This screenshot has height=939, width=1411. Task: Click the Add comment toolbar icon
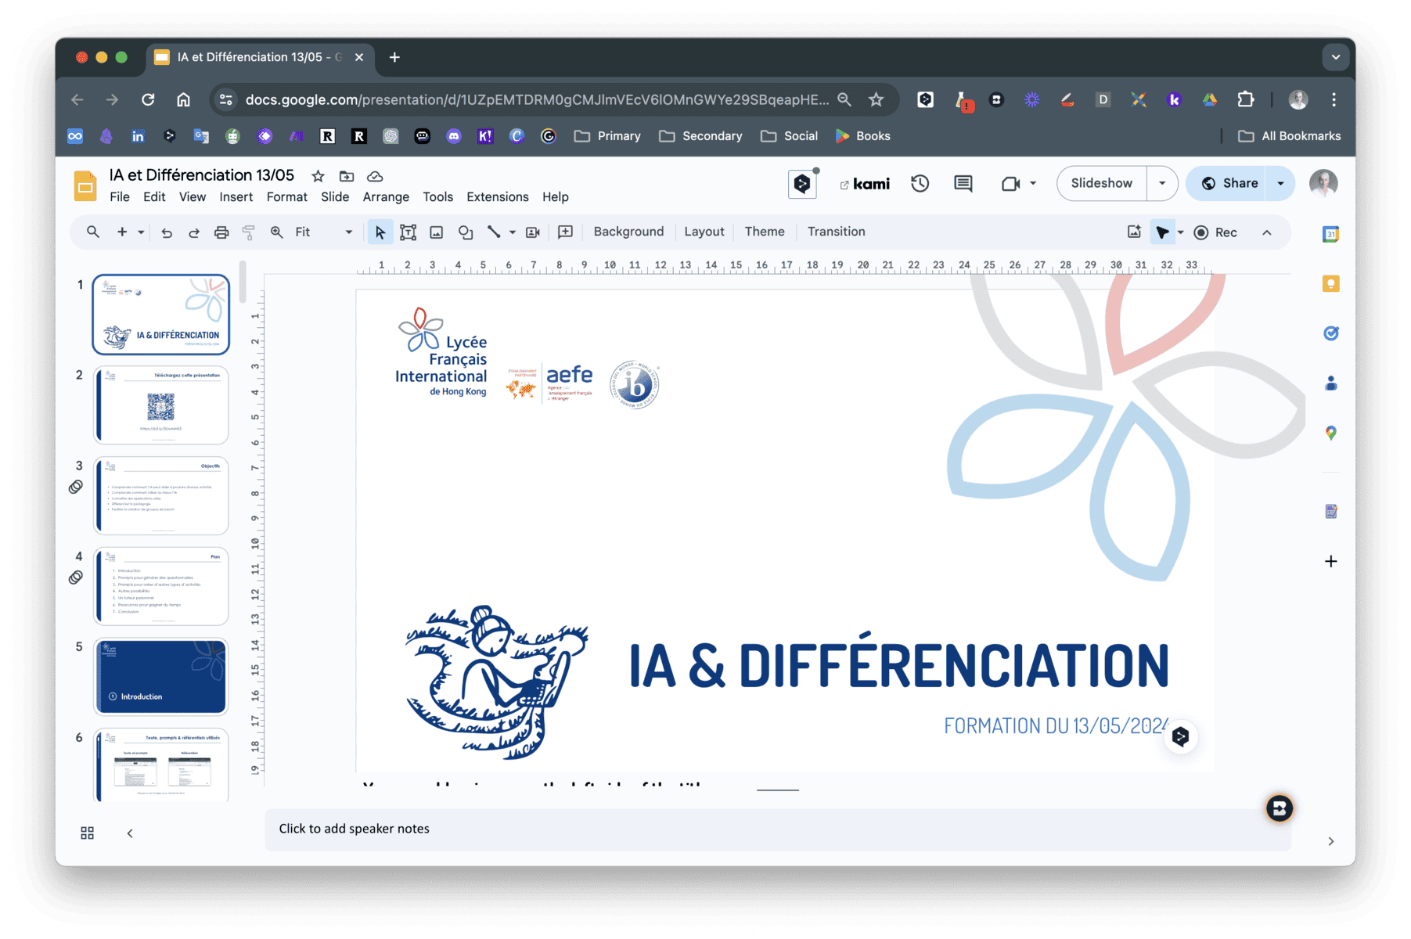point(565,232)
